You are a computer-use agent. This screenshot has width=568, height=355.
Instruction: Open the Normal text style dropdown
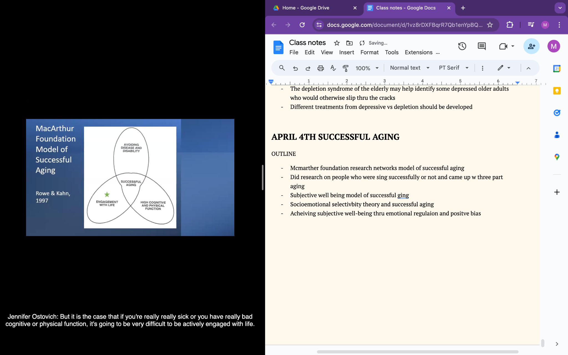[x=410, y=68]
